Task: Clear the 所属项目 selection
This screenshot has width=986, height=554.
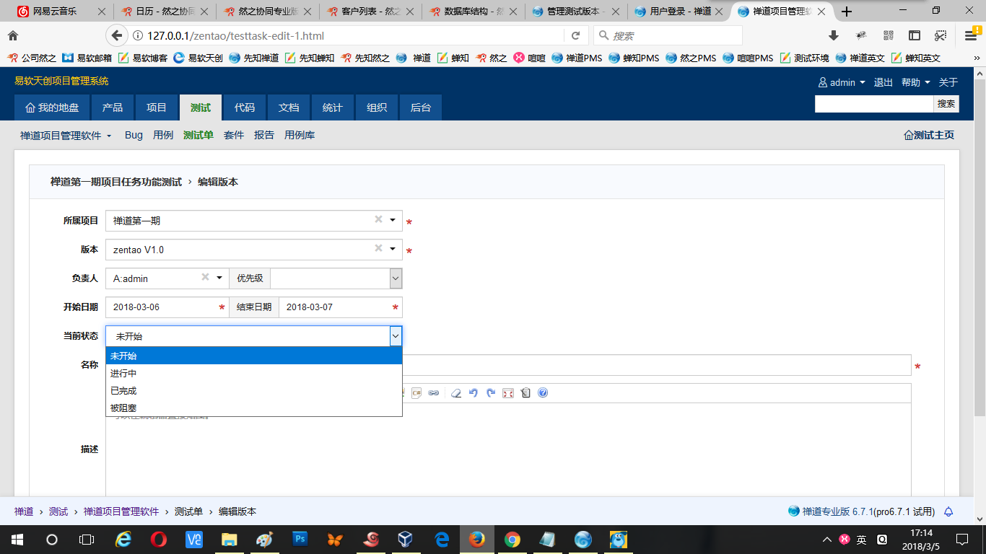Action: (378, 219)
